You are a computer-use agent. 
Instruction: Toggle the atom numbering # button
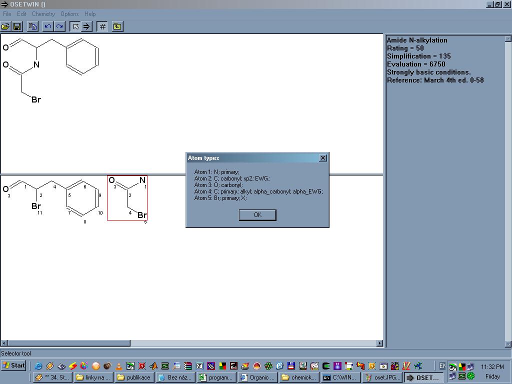(x=102, y=27)
